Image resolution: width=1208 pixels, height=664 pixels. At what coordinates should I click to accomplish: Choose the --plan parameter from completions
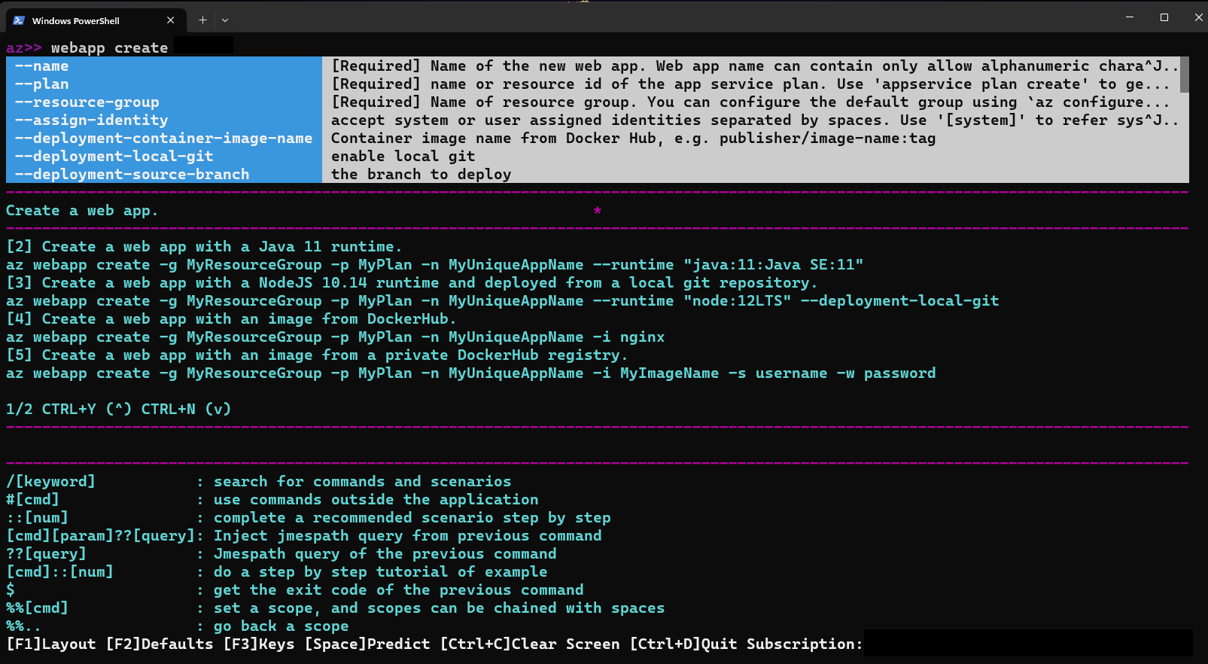click(x=42, y=84)
